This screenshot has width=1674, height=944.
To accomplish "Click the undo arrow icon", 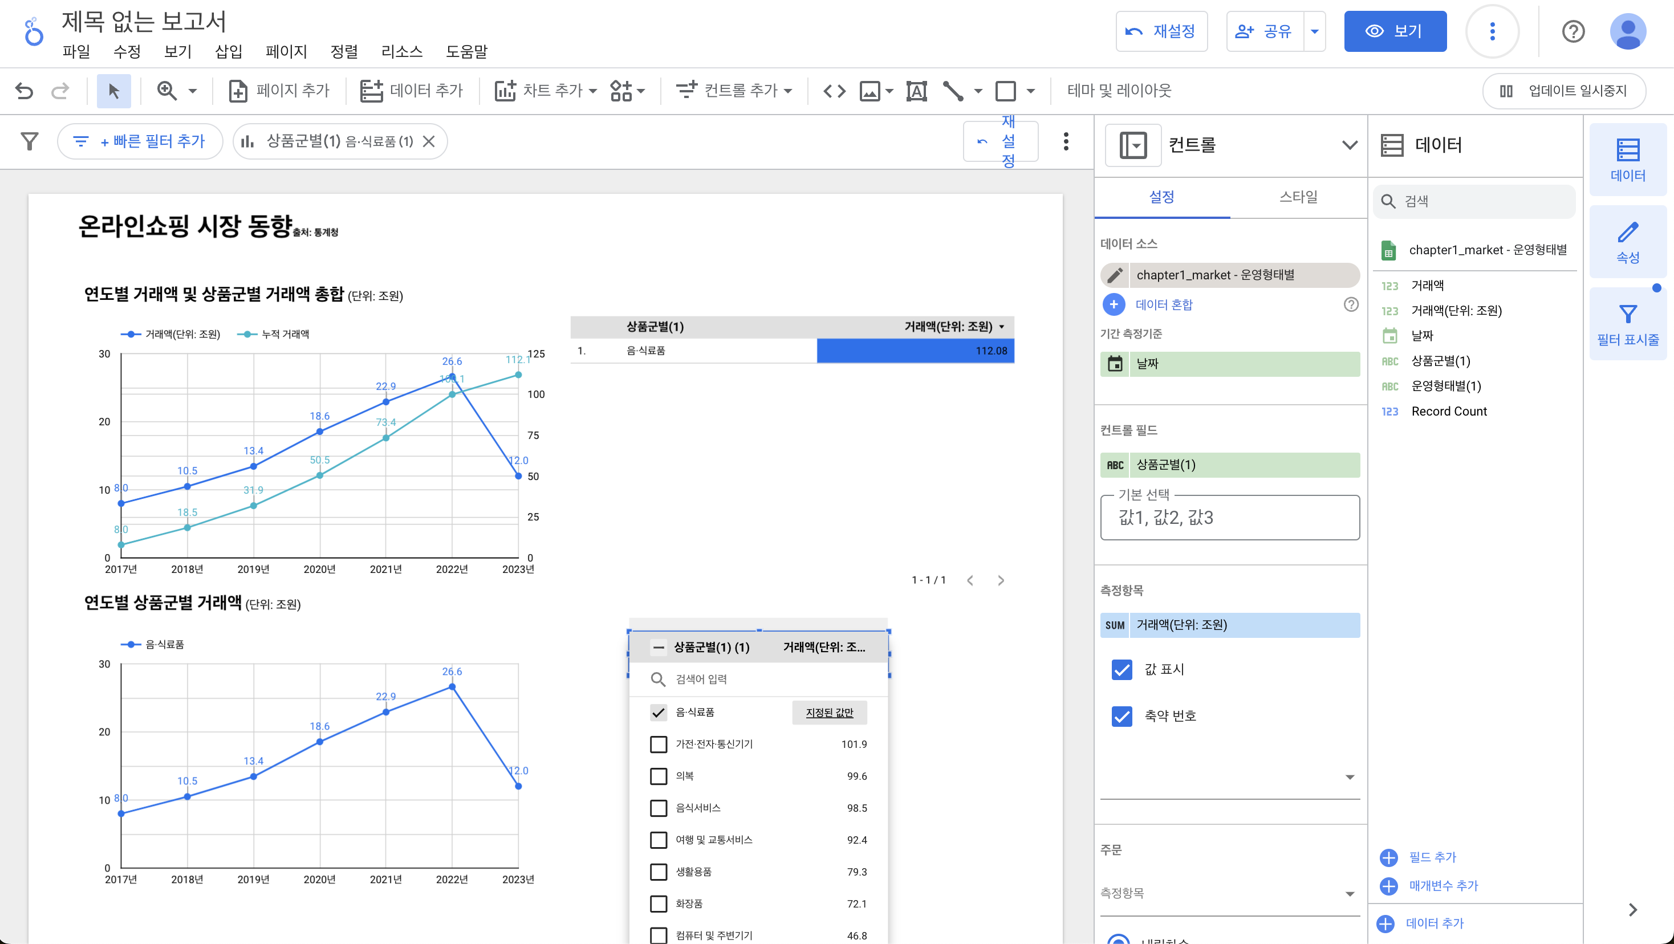I will click(24, 91).
